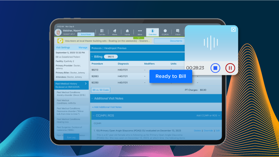
Task: Close the recording widget
Action: tap(233, 30)
